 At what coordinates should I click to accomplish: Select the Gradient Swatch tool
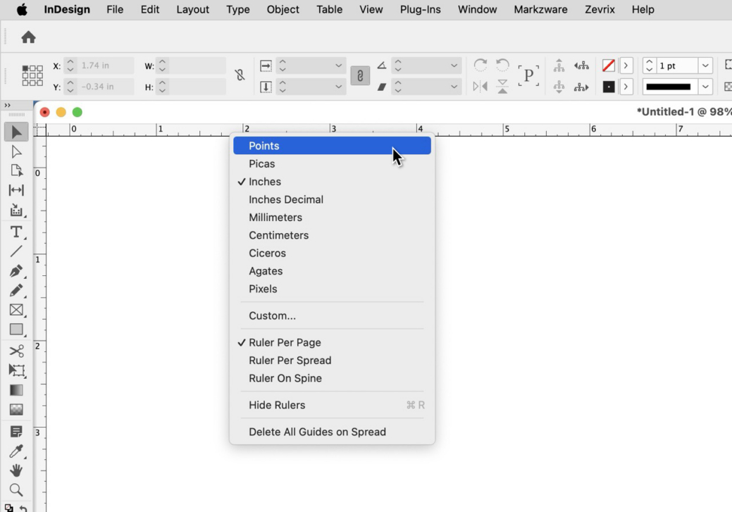[16, 390]
